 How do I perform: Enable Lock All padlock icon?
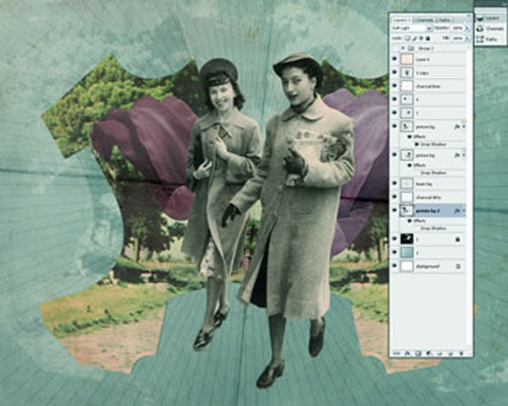428,38
